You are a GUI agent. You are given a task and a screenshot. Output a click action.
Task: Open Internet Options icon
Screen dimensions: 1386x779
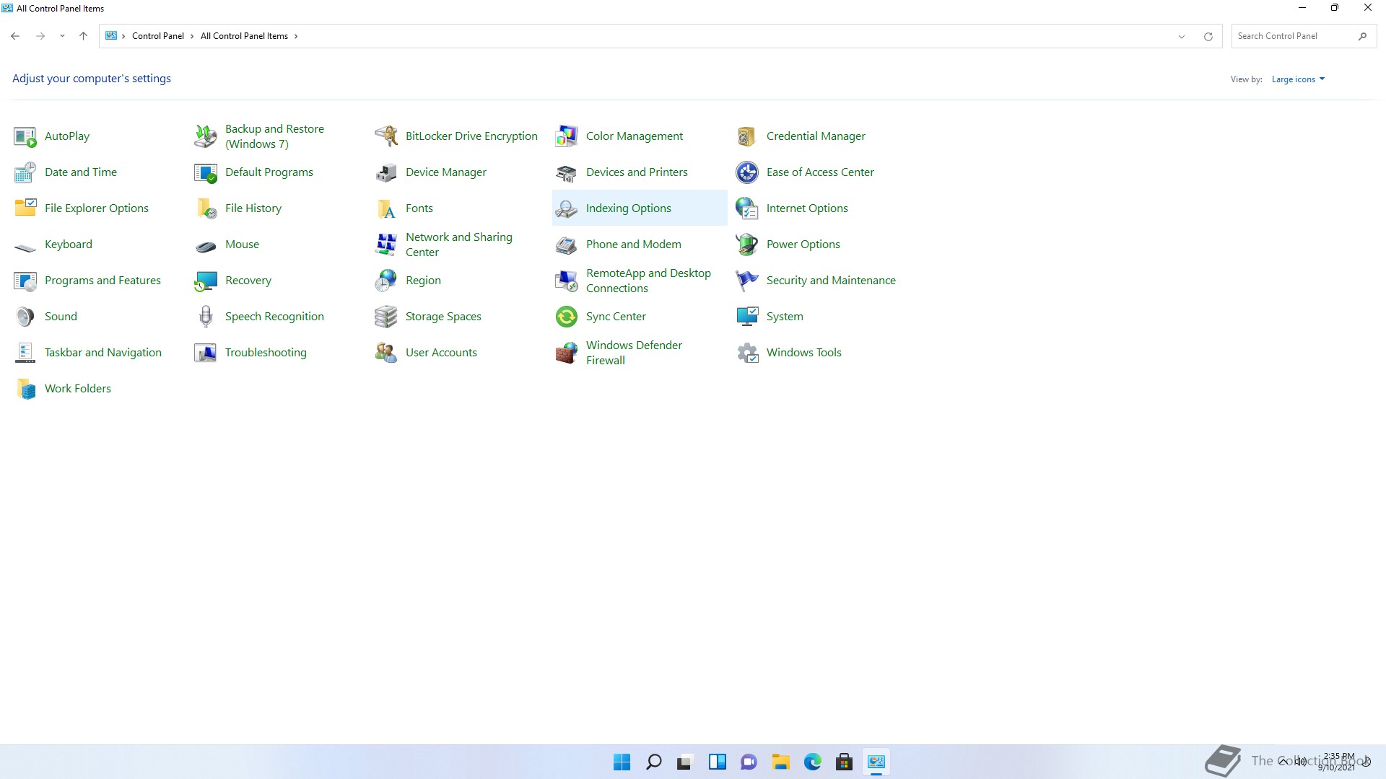(x=747, y=208)
